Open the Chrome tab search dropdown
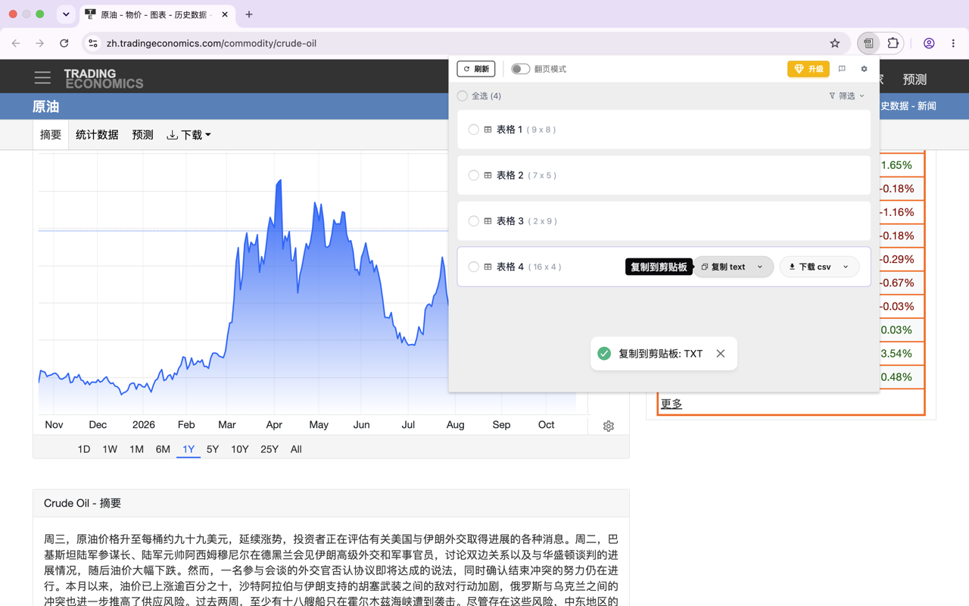This screenshot has height=606, width=969. [66, 14]
